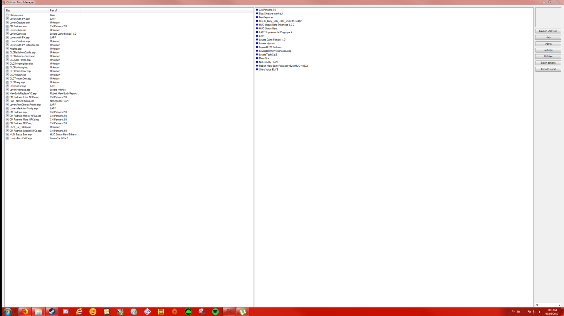Click the blue square beside LAPF mod
The image size is (564, 316).
pyautogui.click(x=257, y=36)
